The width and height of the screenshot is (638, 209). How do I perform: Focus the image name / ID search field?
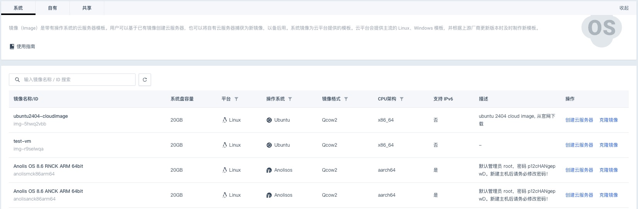click(x=77, y=80)
